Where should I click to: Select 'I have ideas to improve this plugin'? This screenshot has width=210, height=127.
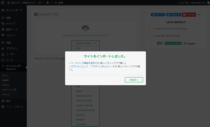click(x=150, y=29)
